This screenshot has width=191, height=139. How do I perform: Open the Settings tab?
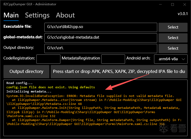37,15
